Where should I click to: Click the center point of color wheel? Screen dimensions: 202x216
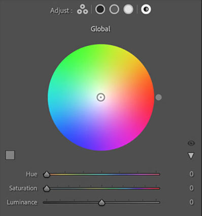(x=101, y=98)
